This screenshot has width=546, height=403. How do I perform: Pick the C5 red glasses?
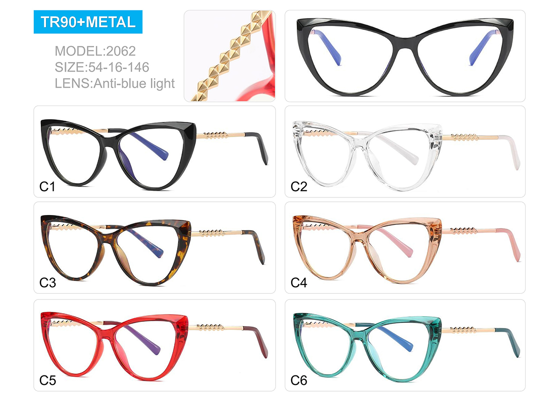click(155, 345)
